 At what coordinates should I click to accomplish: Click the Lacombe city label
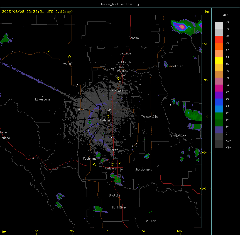[x=125, y=53]
